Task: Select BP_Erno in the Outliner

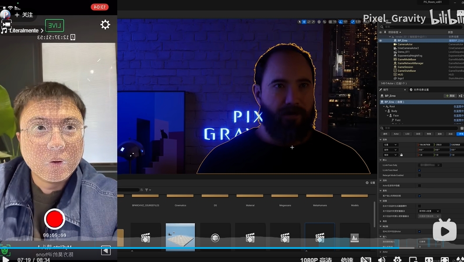Action: pos(402,41)
